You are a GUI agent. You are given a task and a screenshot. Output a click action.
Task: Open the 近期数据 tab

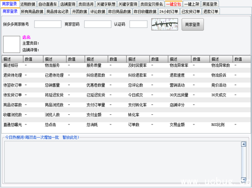pyautogui.click(x=27, y=4)
